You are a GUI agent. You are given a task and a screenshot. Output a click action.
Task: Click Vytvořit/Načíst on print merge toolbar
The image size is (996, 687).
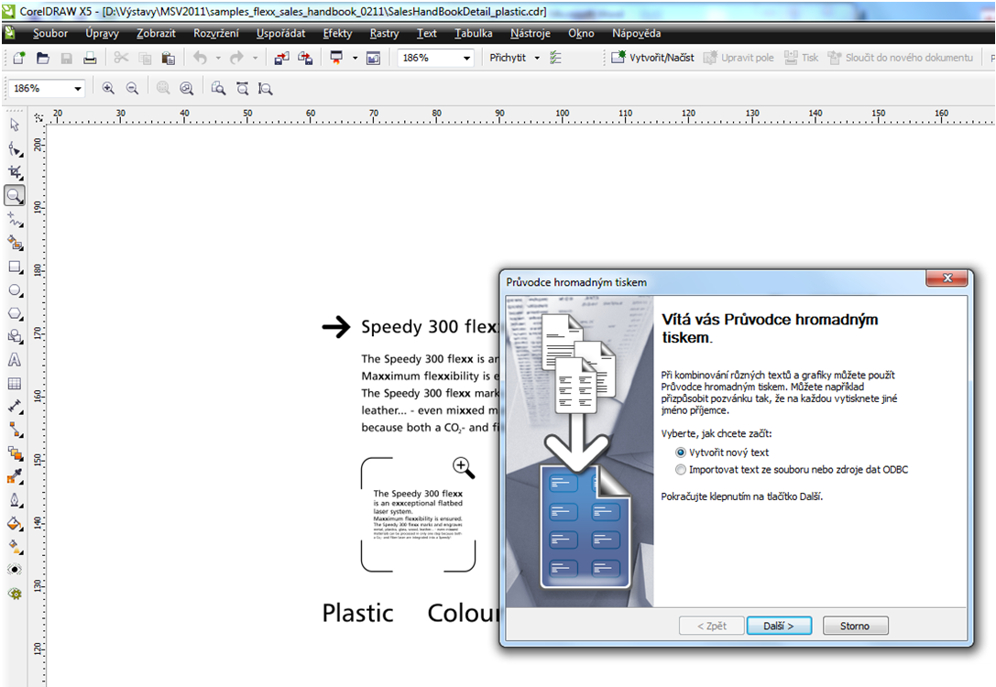(653, 58)
